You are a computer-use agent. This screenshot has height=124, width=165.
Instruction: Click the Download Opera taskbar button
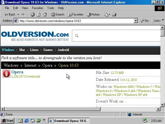pyautogui.click(x=69, y=121)
